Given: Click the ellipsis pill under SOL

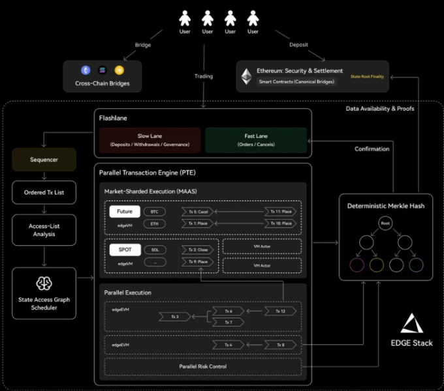Looking at the screenshot, I should [155, 263].
